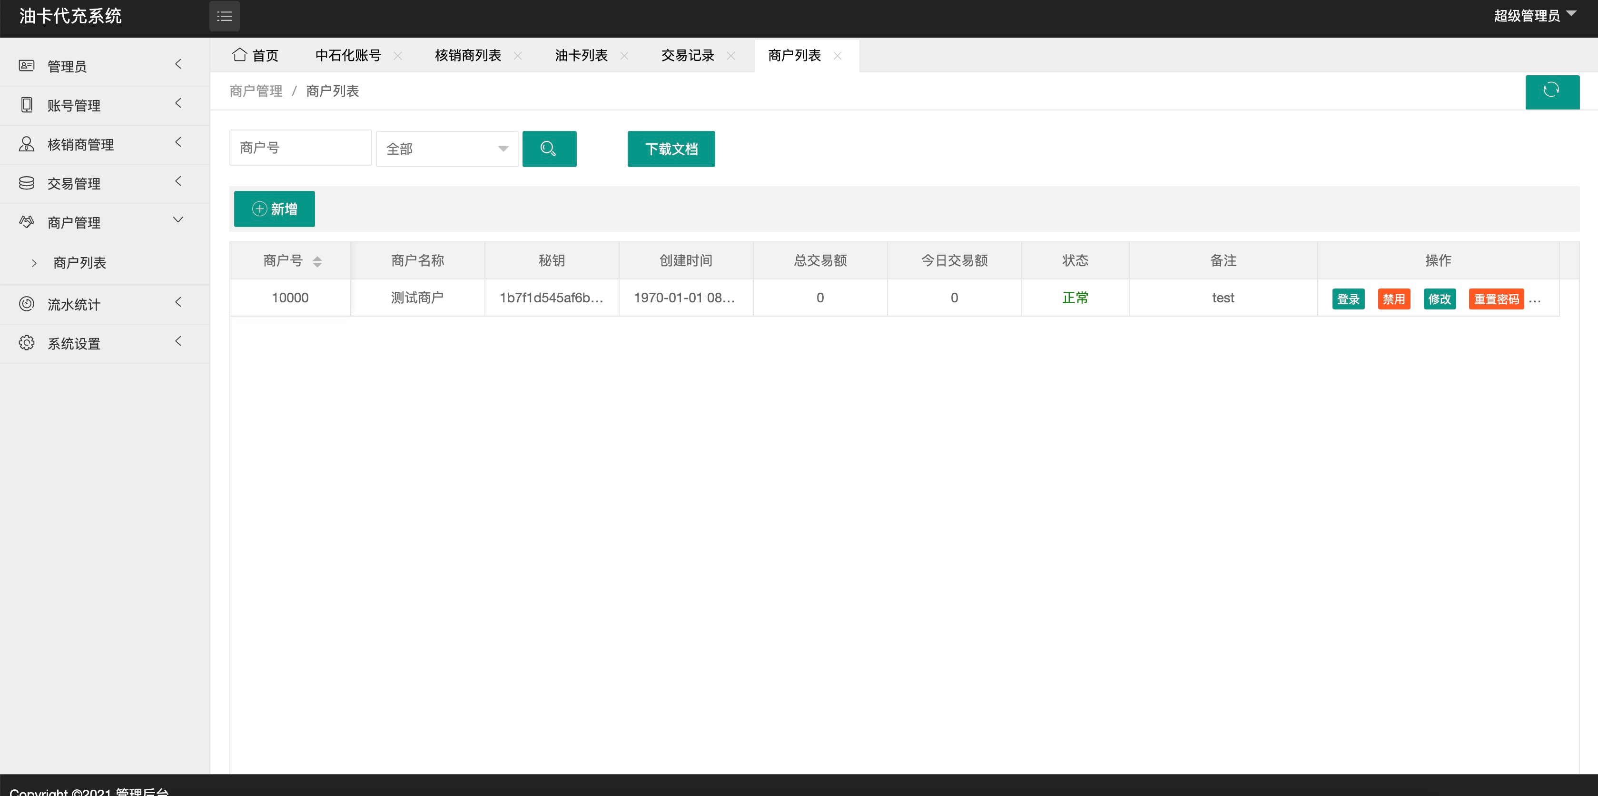
Task: Click the 登录 action icon for merchant
Action: click(1347, 298)
